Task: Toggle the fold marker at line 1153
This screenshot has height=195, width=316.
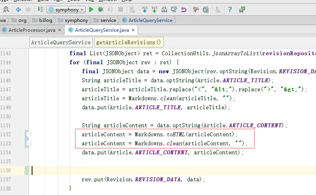Action: coord(28,144)
